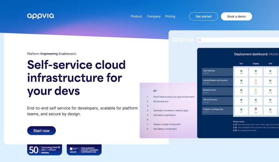Click the Book a demo button

[236, 16]
